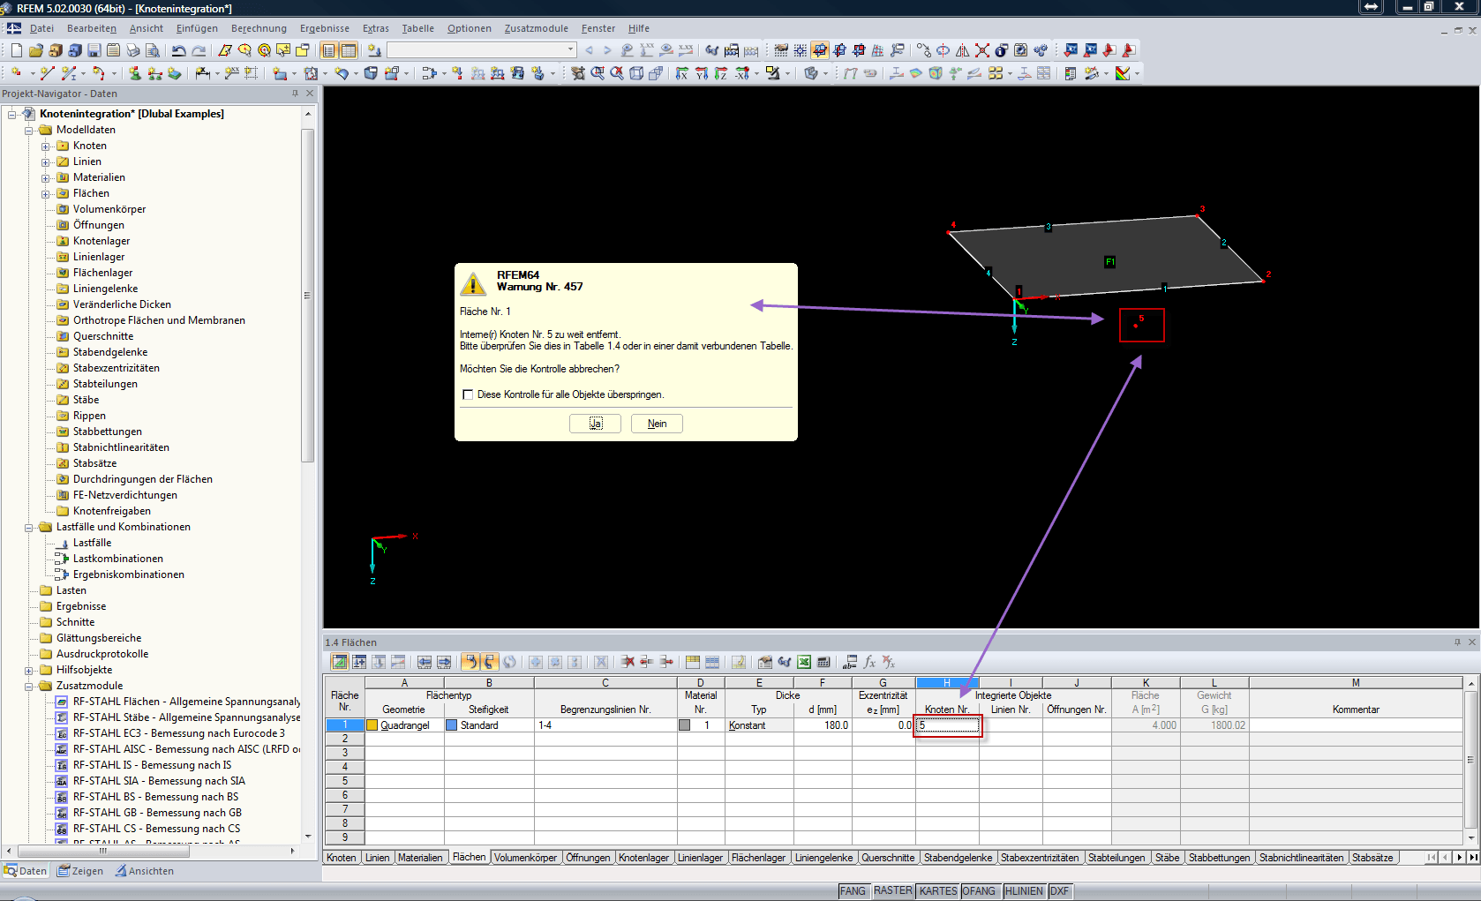Click the Ja button in the warning dialog
The width and height of the screenshot is (1481, 901).
point(595,424)
